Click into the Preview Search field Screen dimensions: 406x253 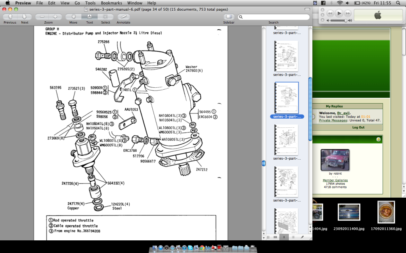pyautogui.click(x=274, y=17)
